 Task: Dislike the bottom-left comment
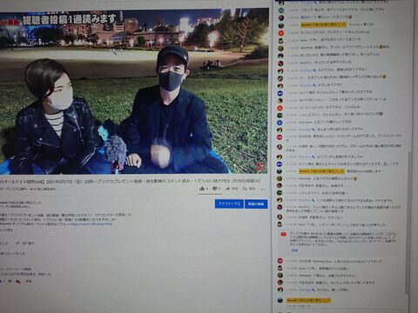pos(10,282)
